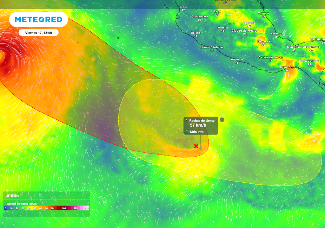Click the red X storm marker
The image size is (325, 228).
(196, 146)
